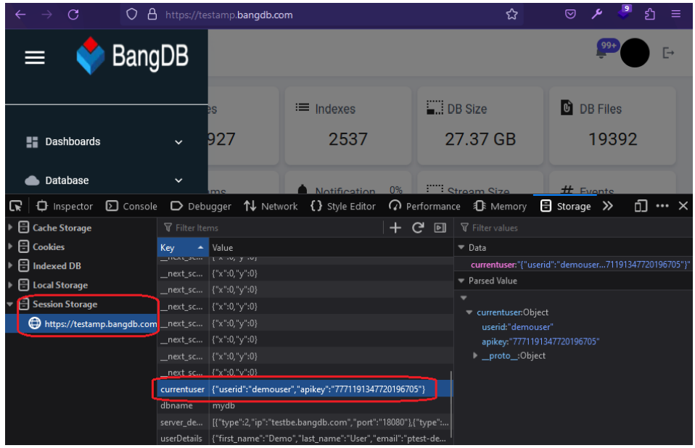Open the Style Editor tab
The width and height of the screenshot is (695, 448).
point(343,207)
